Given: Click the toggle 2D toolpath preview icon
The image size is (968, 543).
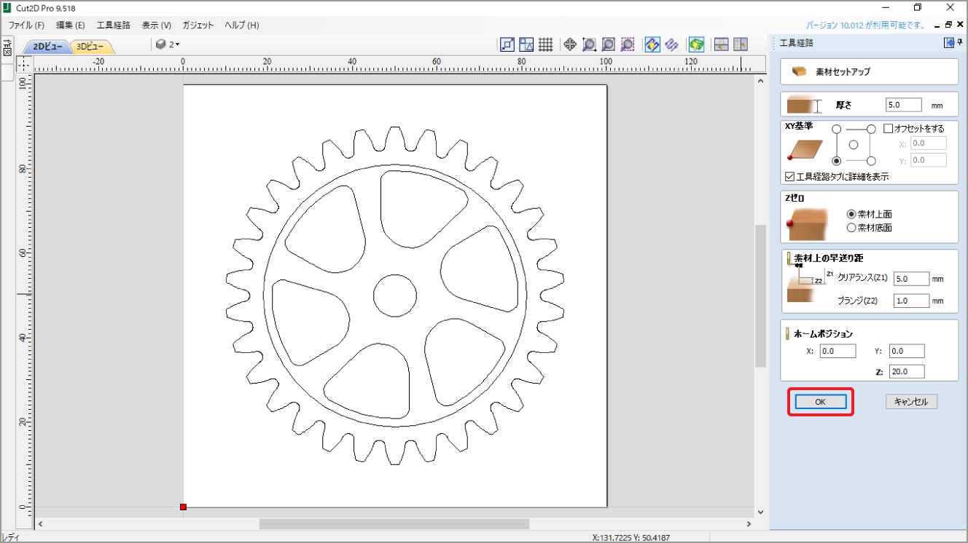Looking at the screenshot, I should tap(652, 44).
